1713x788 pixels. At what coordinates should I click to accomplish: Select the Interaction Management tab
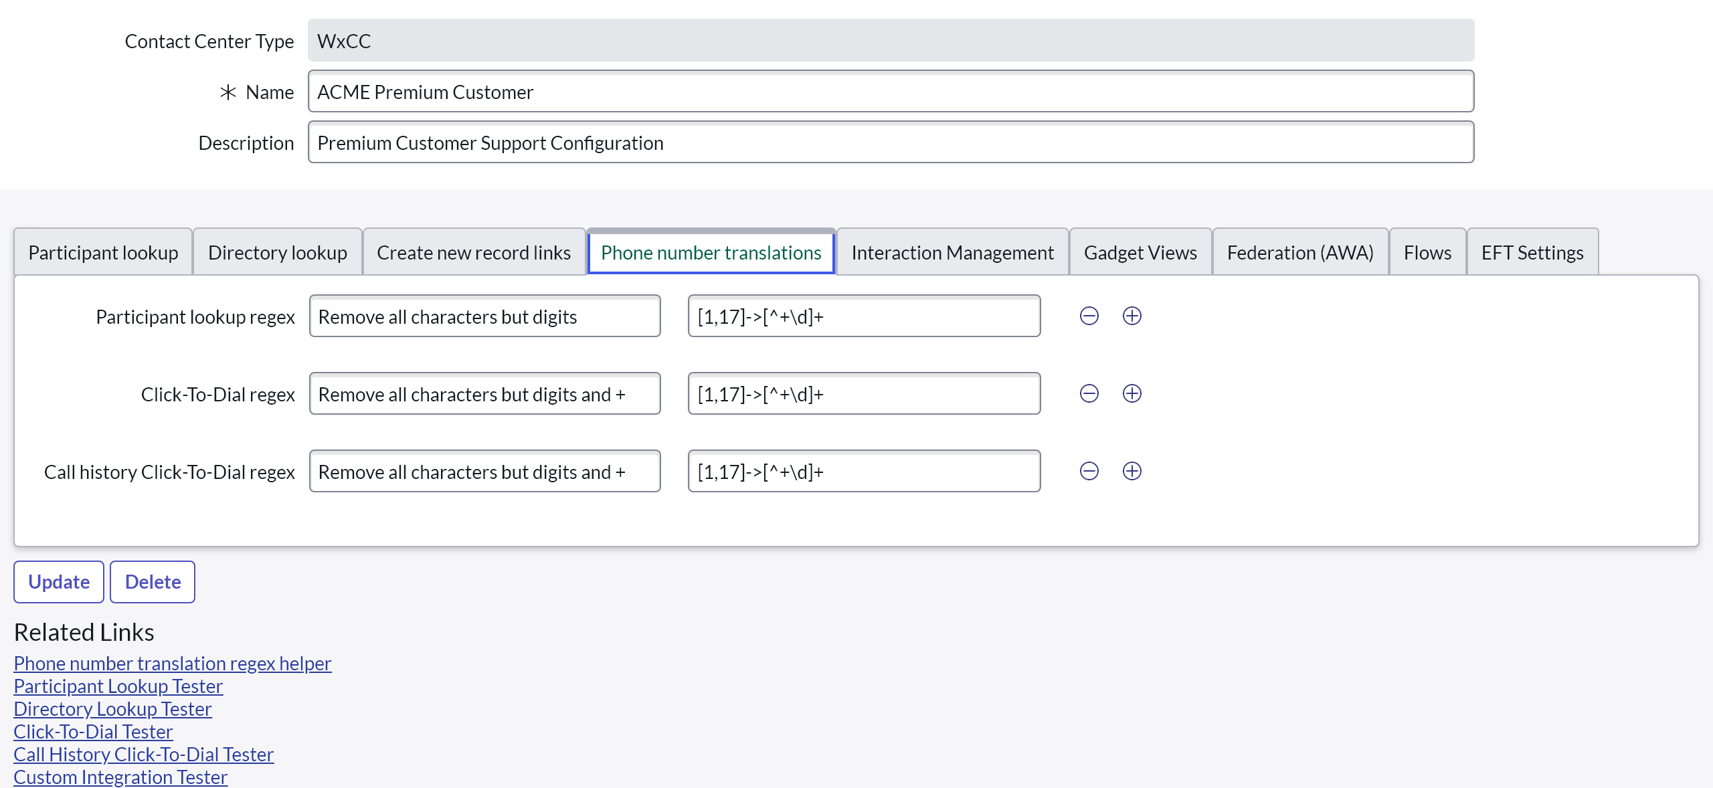coord(952,253)
